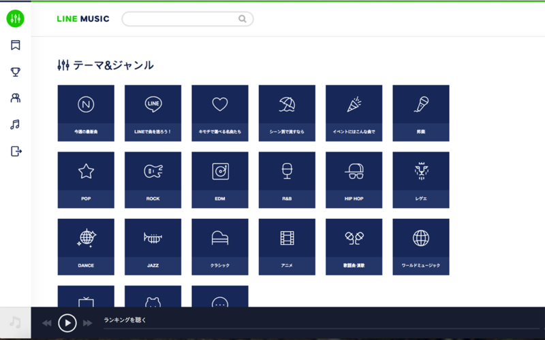Select the アニメ film strip tile
Viewport: 545px width, 340px height.
[x=287, y=247]
